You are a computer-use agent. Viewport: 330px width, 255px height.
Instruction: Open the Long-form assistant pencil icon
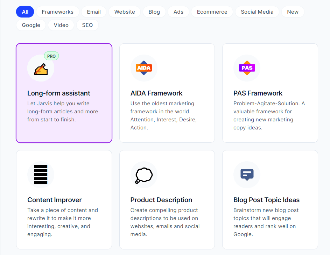tap(41, 68)
